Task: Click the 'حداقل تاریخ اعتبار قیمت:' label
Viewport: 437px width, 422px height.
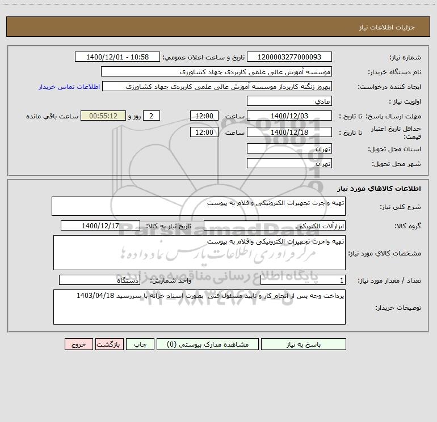Action: [396, 133]
